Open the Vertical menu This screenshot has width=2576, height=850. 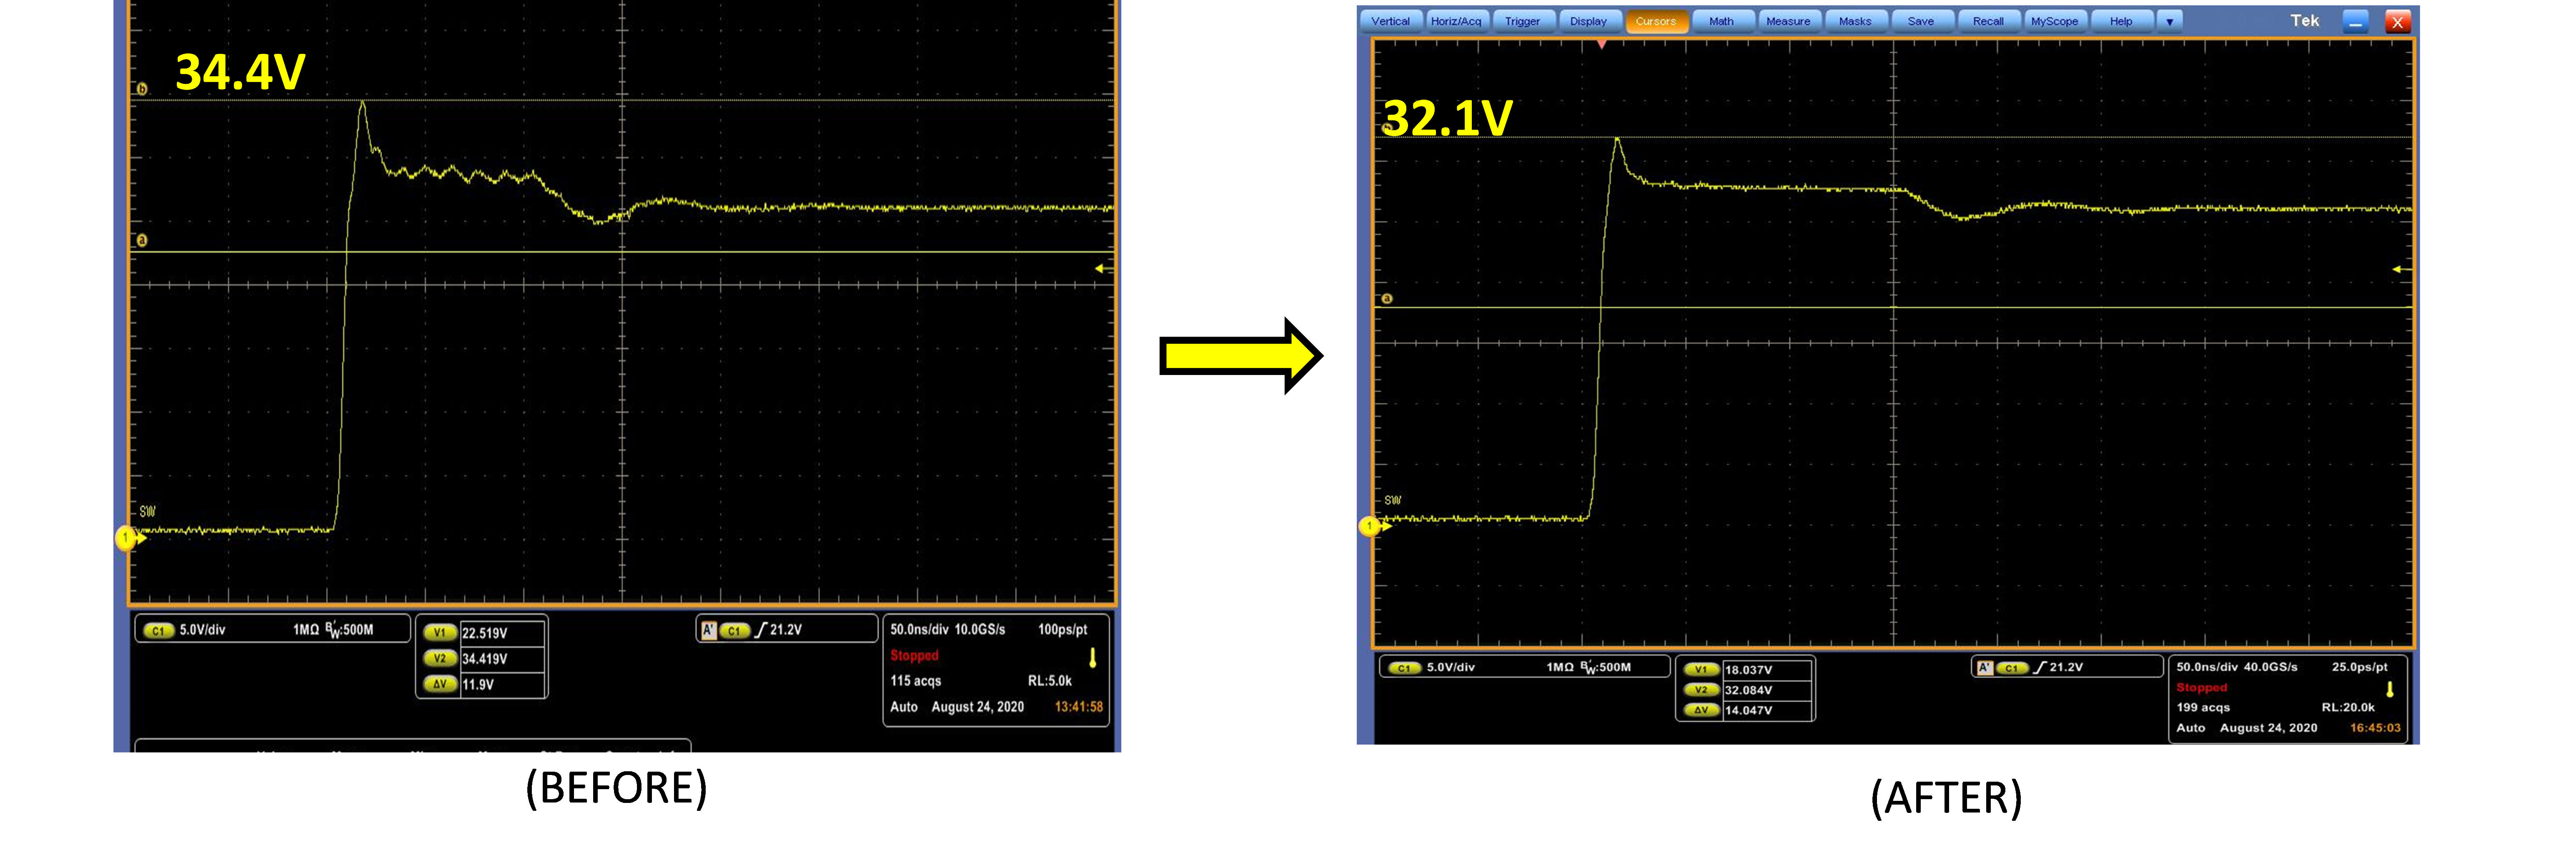pos(1390,21)
